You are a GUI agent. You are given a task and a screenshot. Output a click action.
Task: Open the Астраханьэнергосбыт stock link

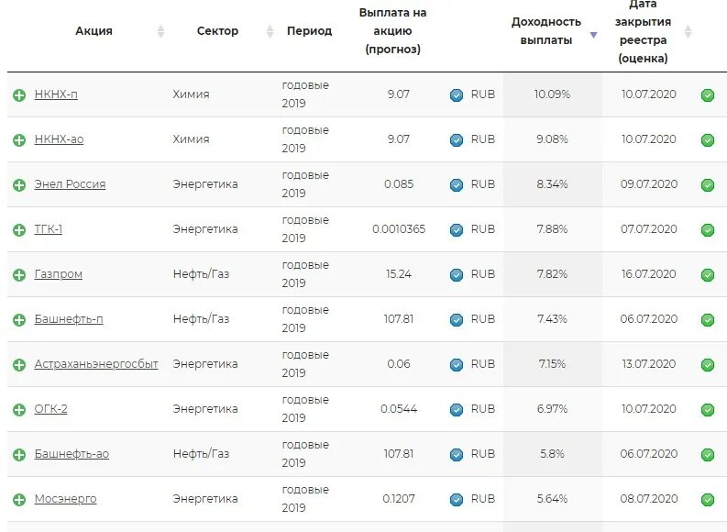tap(96, 364)
